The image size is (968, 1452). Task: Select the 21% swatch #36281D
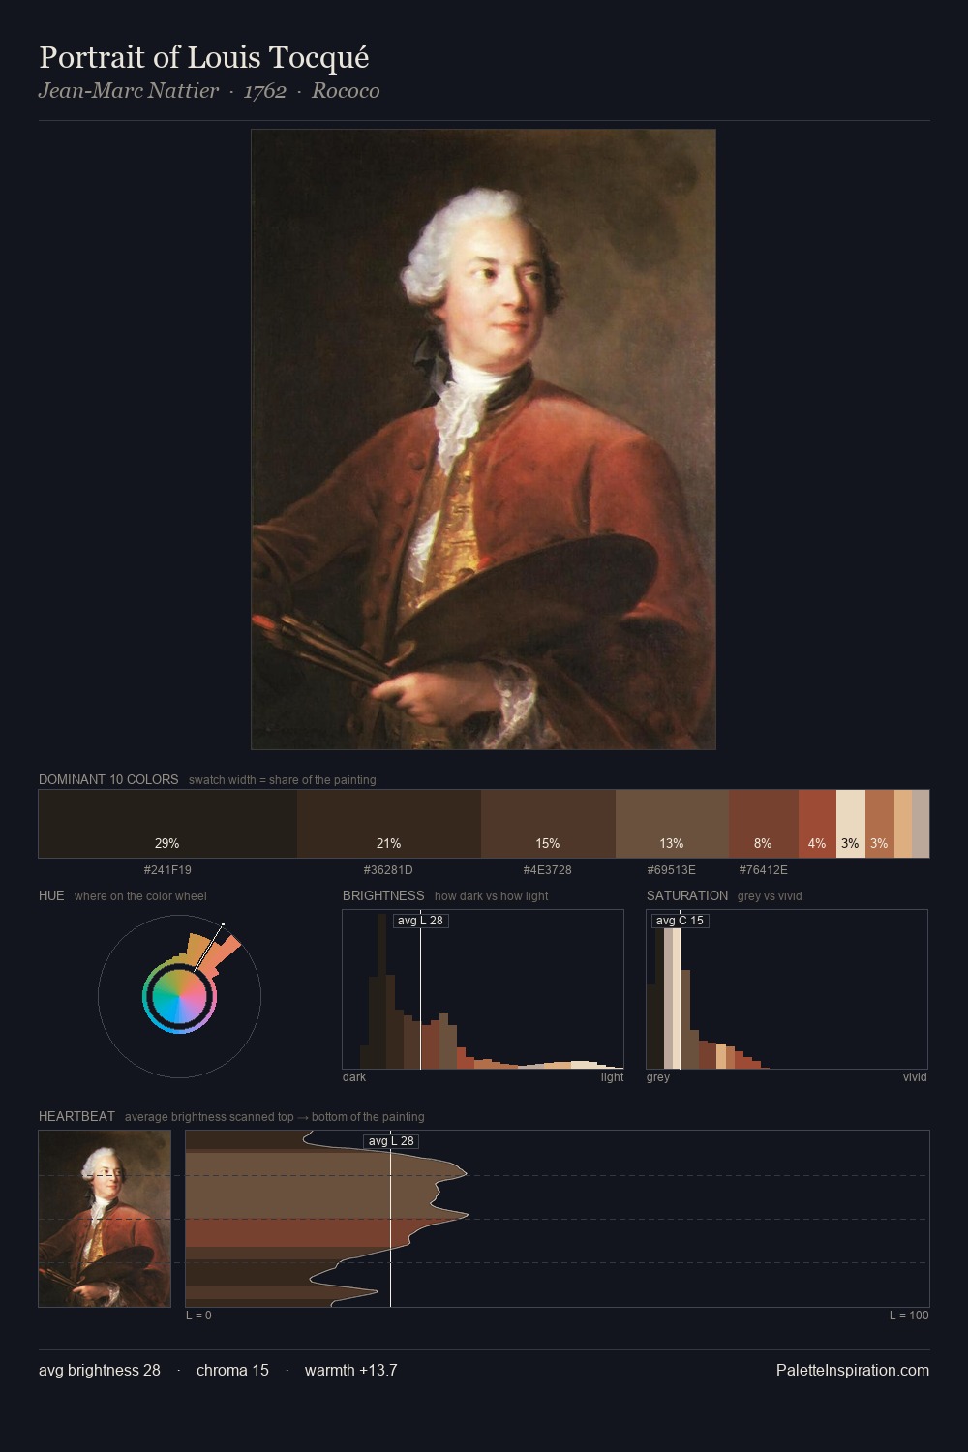389,824
